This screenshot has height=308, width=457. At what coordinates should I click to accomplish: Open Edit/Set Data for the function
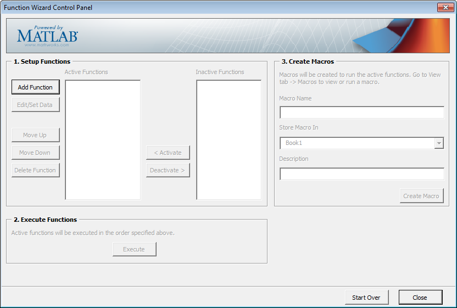pos(36,105)
